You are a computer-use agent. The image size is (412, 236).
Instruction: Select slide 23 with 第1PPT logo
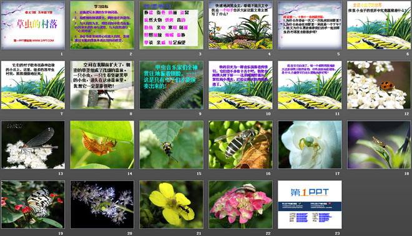click(x=310, y=204)
